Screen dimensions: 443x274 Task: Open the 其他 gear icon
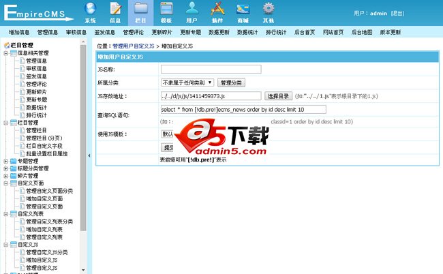[269, 8]
